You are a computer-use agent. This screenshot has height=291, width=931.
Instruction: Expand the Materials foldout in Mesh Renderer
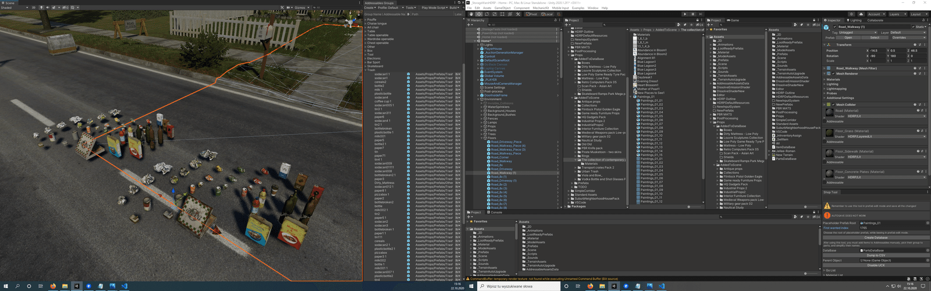tap(825, 79)
